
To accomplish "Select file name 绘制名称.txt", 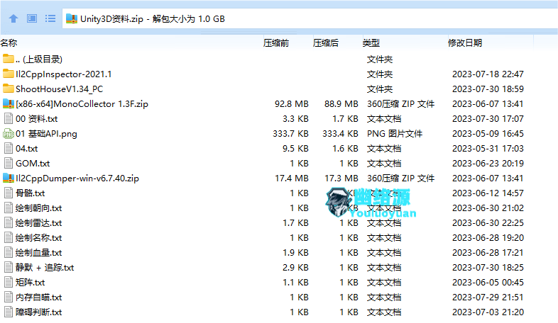I will [39, 238].
